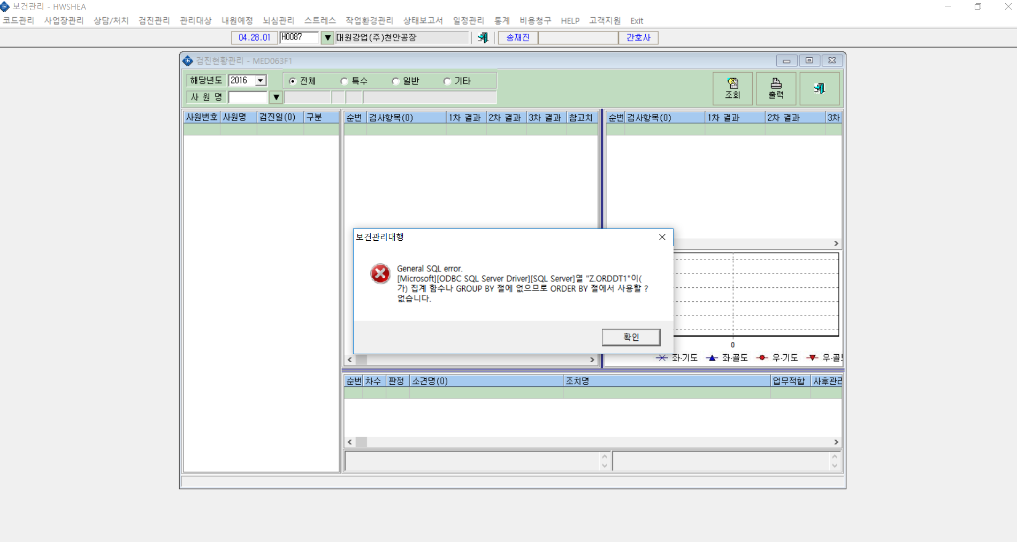This screenshot has width=1017, height=542.
Task: Open the 해당년도 2016 year dropdown
Action: point(261,80)
